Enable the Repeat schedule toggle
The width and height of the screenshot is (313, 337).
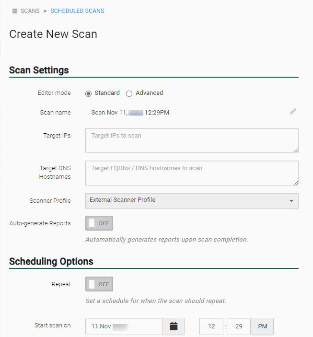coord(99,284)
